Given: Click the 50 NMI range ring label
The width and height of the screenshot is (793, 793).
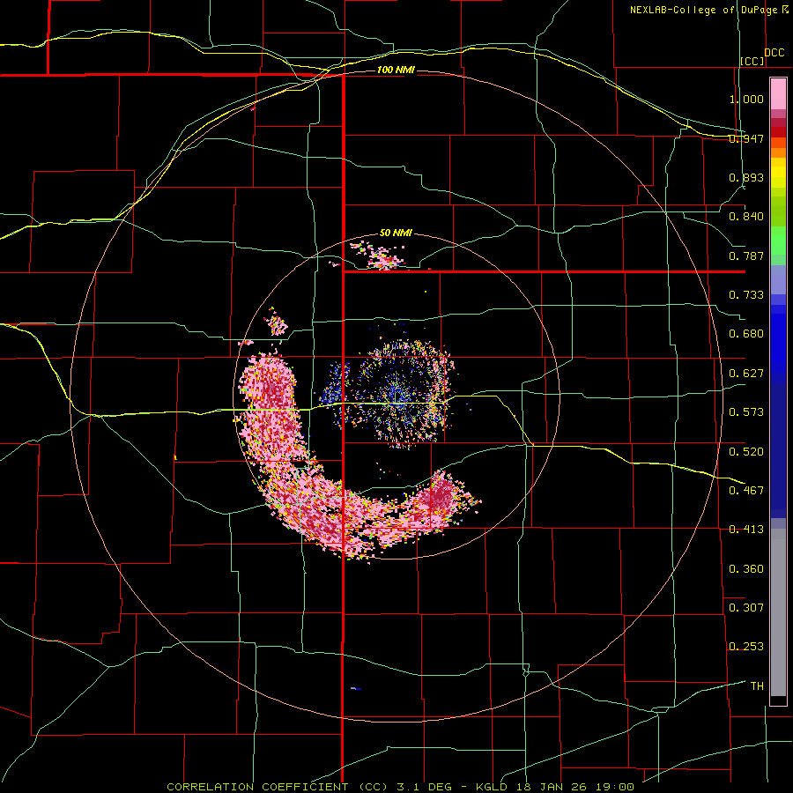Looking at the screenshot, I should click(x=396, y=233).
